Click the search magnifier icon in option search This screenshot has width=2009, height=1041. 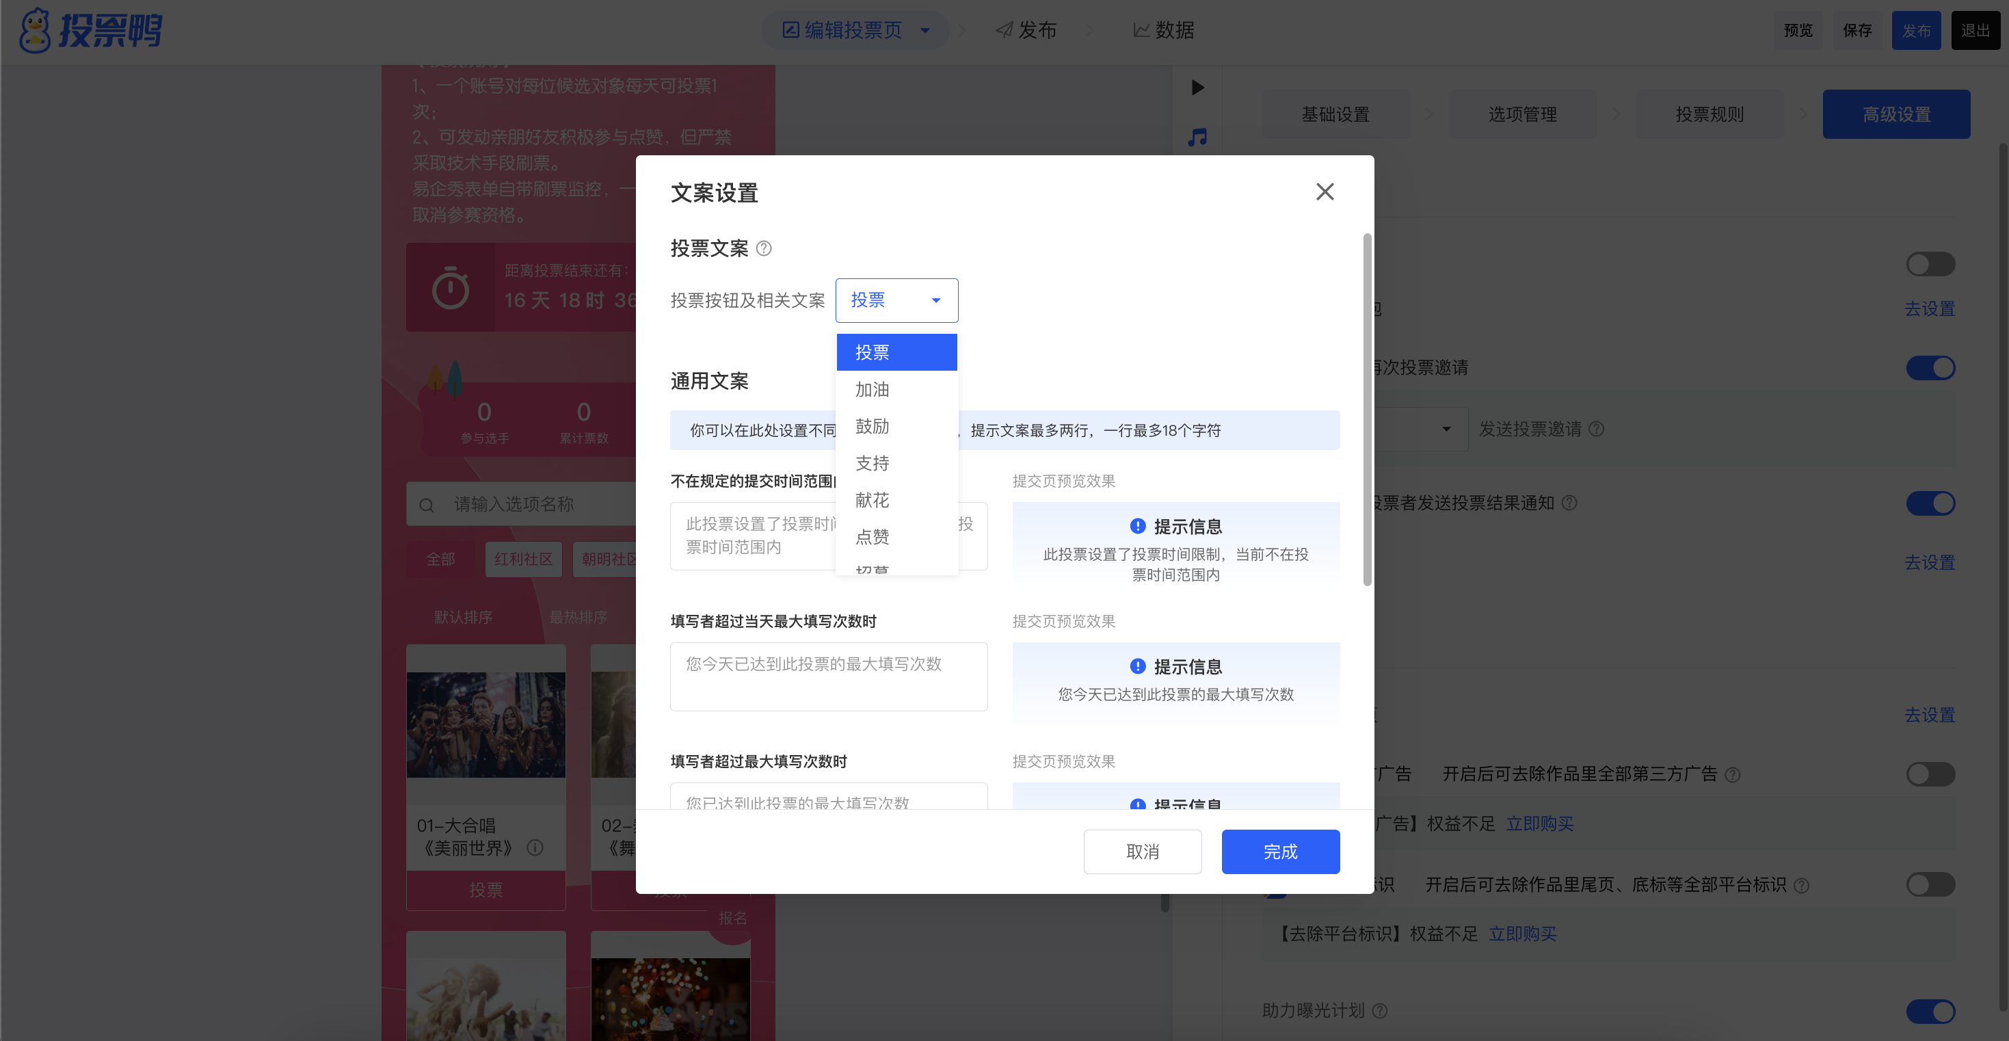tap(427, 505)
